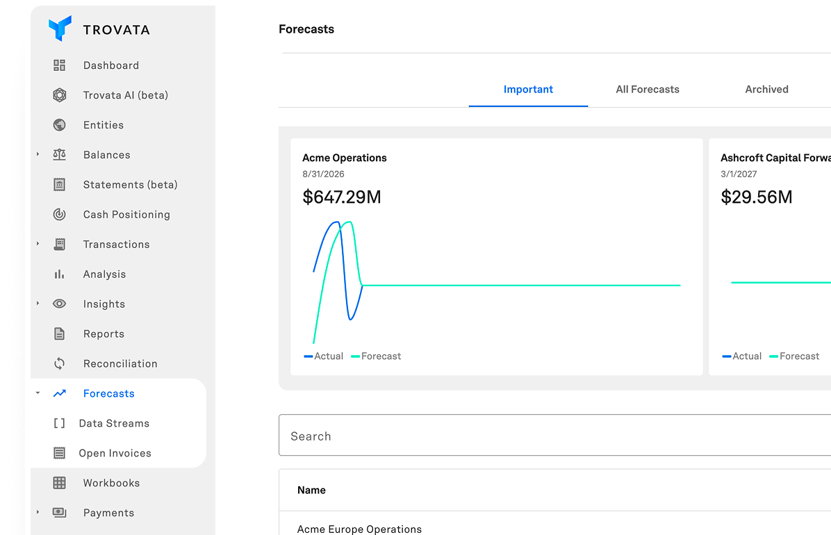Open the Acme Europe Operations forecast
Viewport: 831px width, 535px height.
click(x=359, y=529)
